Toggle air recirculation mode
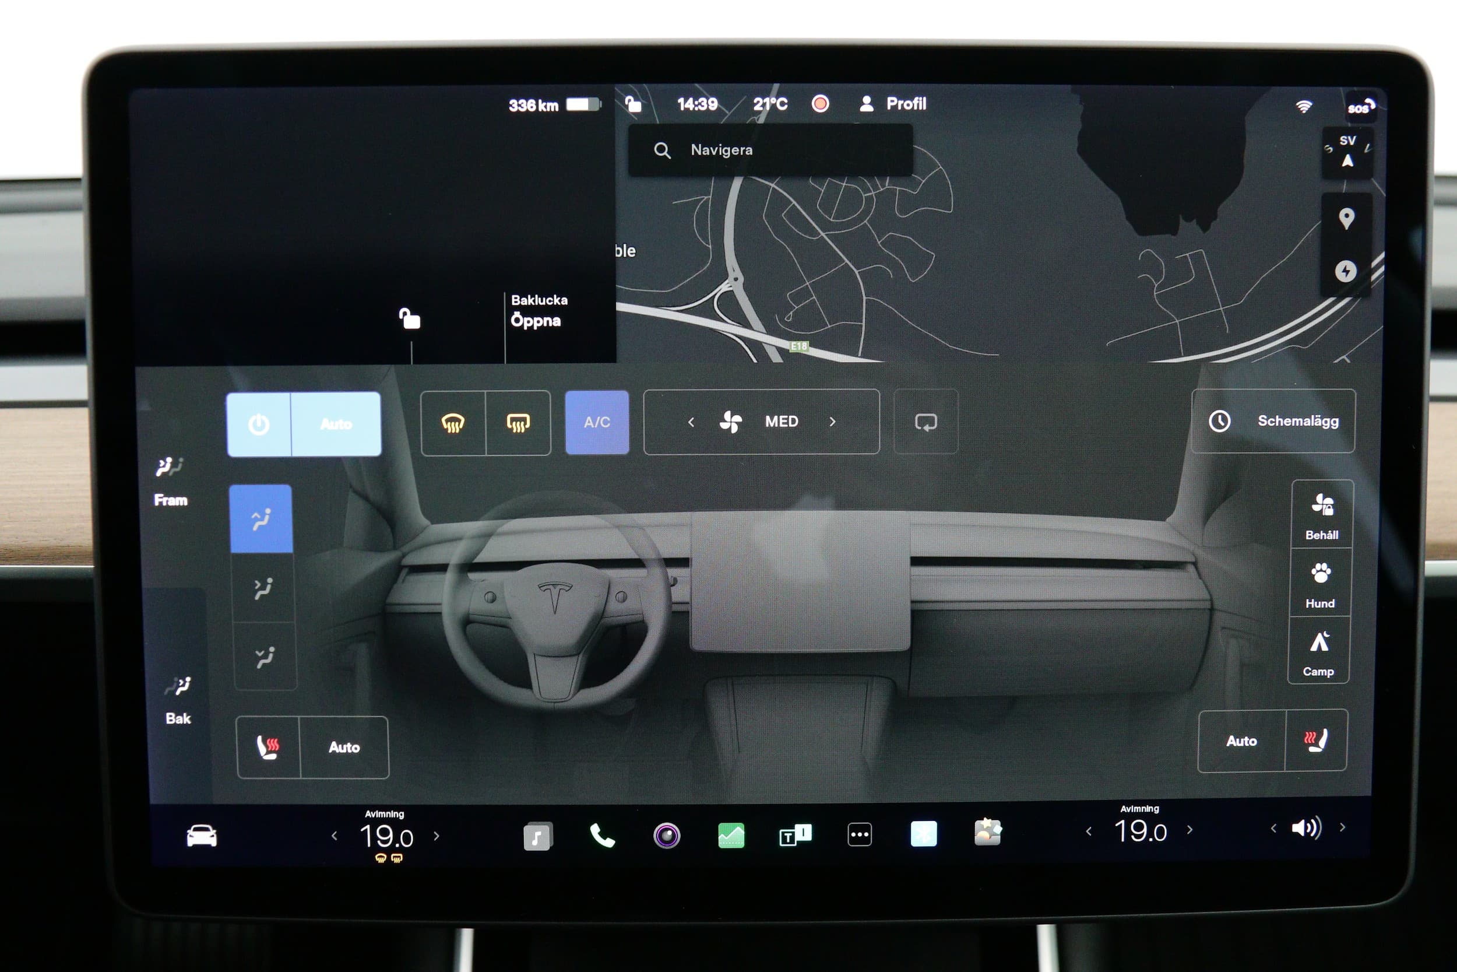Image resolution: width=1457 pixels, height=972 pixels. (925, 422)
